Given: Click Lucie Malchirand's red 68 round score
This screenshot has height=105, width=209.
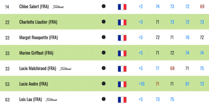Looking at the screenshot, I should (172, 68).
